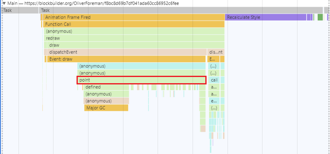Click the truncated dis...nt bar
The width and height of the screenshot is (330, 154).
[x=216, y=52]
